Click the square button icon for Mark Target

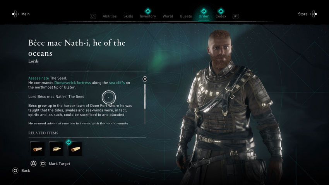pyautogui.click(x=43, y=163)
